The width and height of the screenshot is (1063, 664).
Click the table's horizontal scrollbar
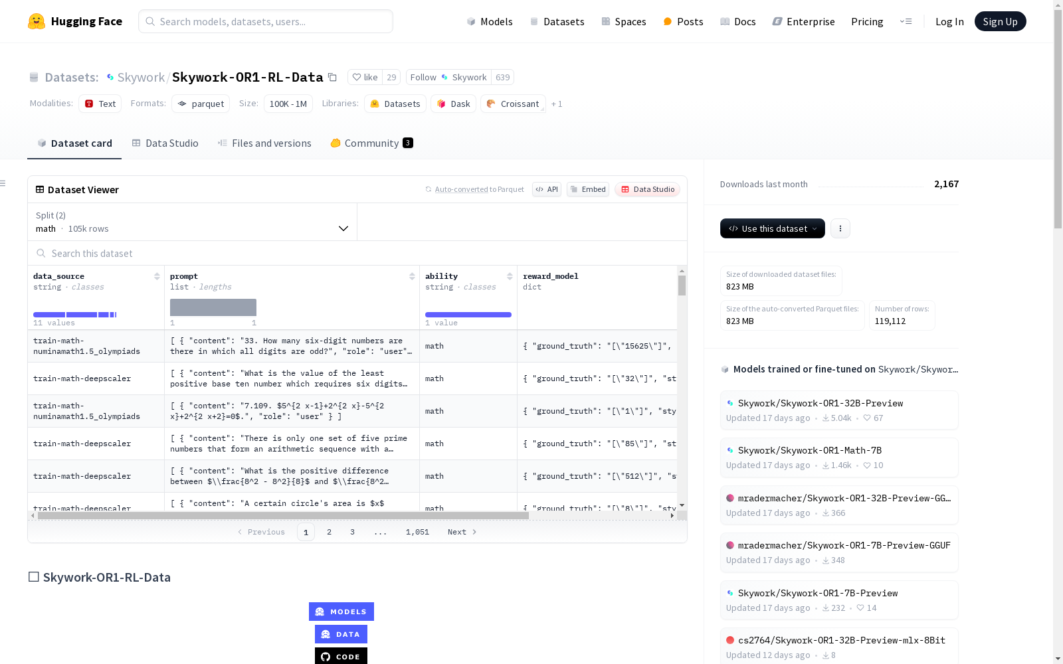click(283, 515)
